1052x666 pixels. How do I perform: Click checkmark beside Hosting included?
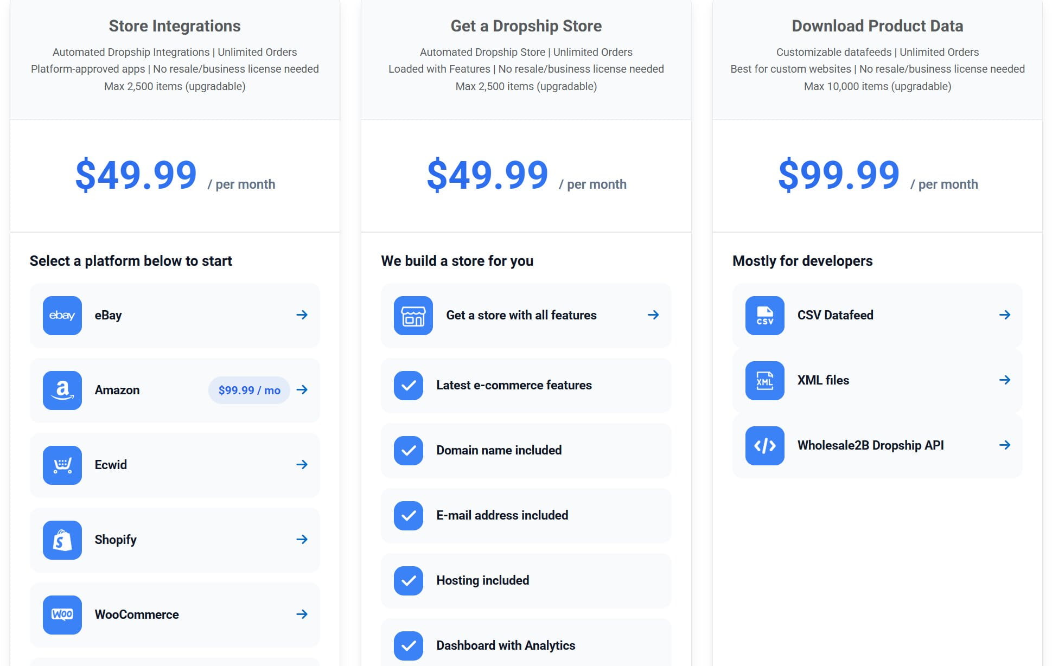pos(409,580)
